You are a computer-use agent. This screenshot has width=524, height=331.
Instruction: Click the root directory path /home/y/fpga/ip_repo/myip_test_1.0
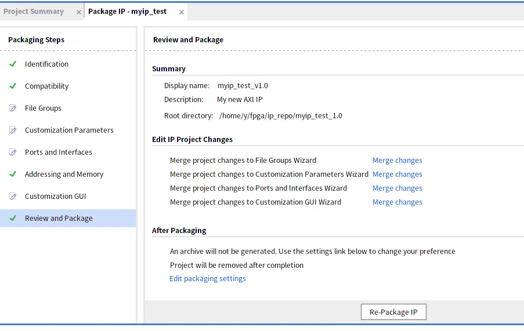[280, 116]
